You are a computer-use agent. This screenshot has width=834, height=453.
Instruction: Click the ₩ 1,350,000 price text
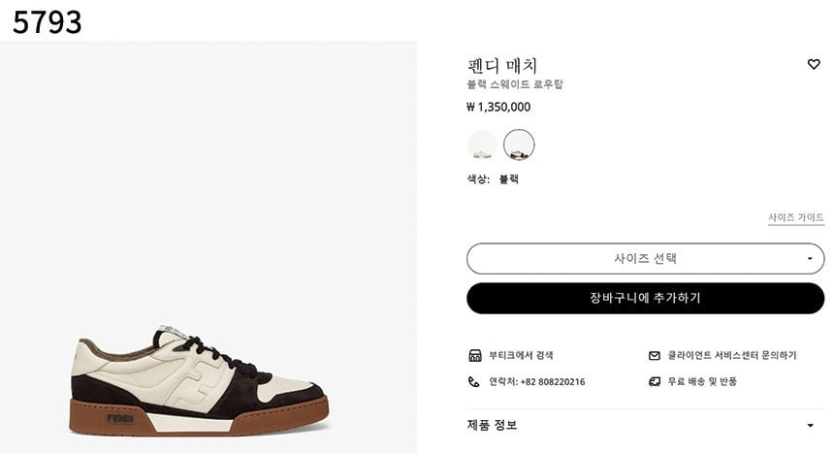pyautogui.click(x=498, y=108)
